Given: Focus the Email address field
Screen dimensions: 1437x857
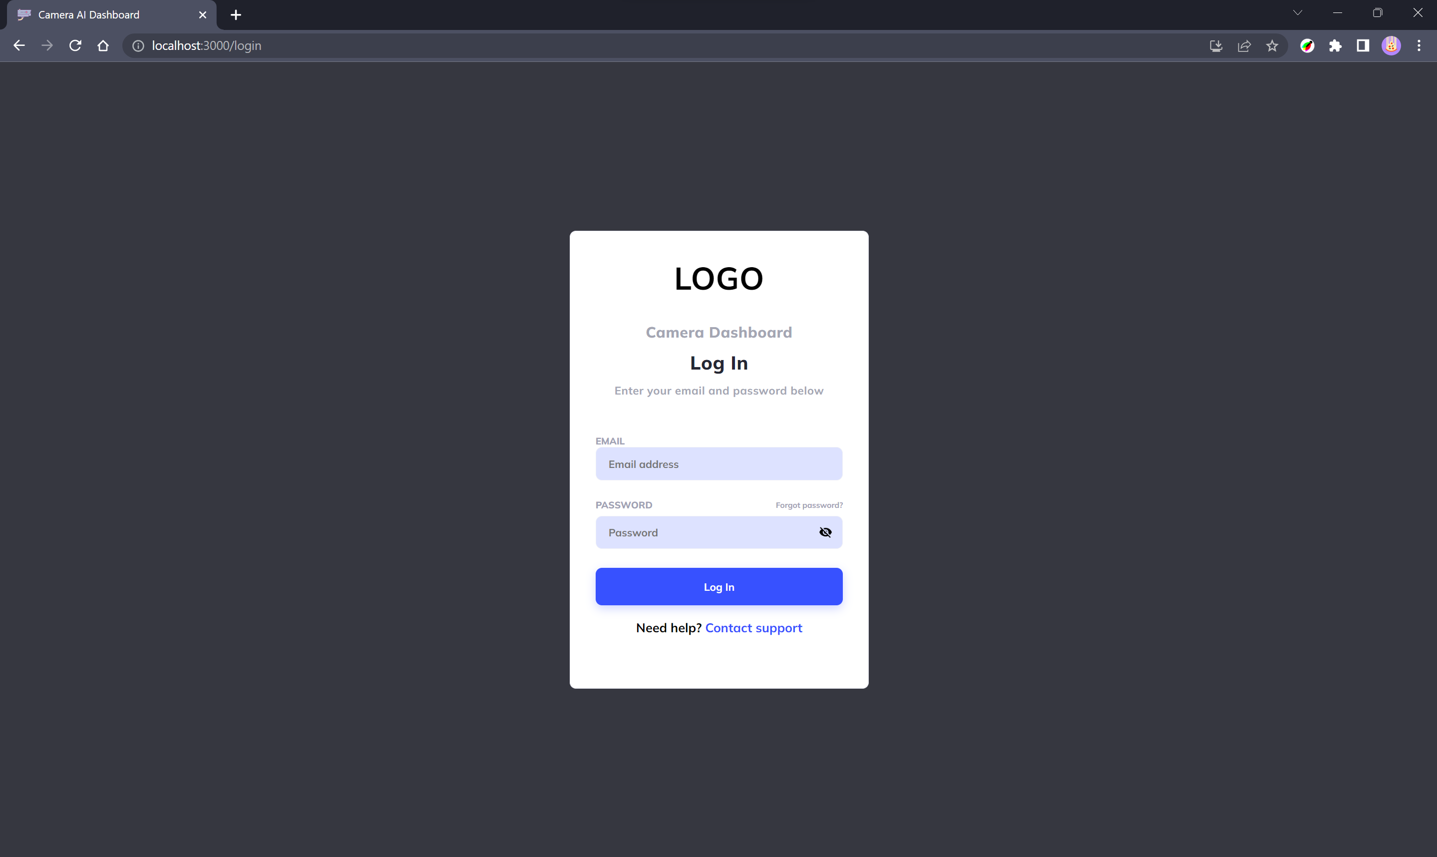Looking at the screenshot, I should coord(719,464).
